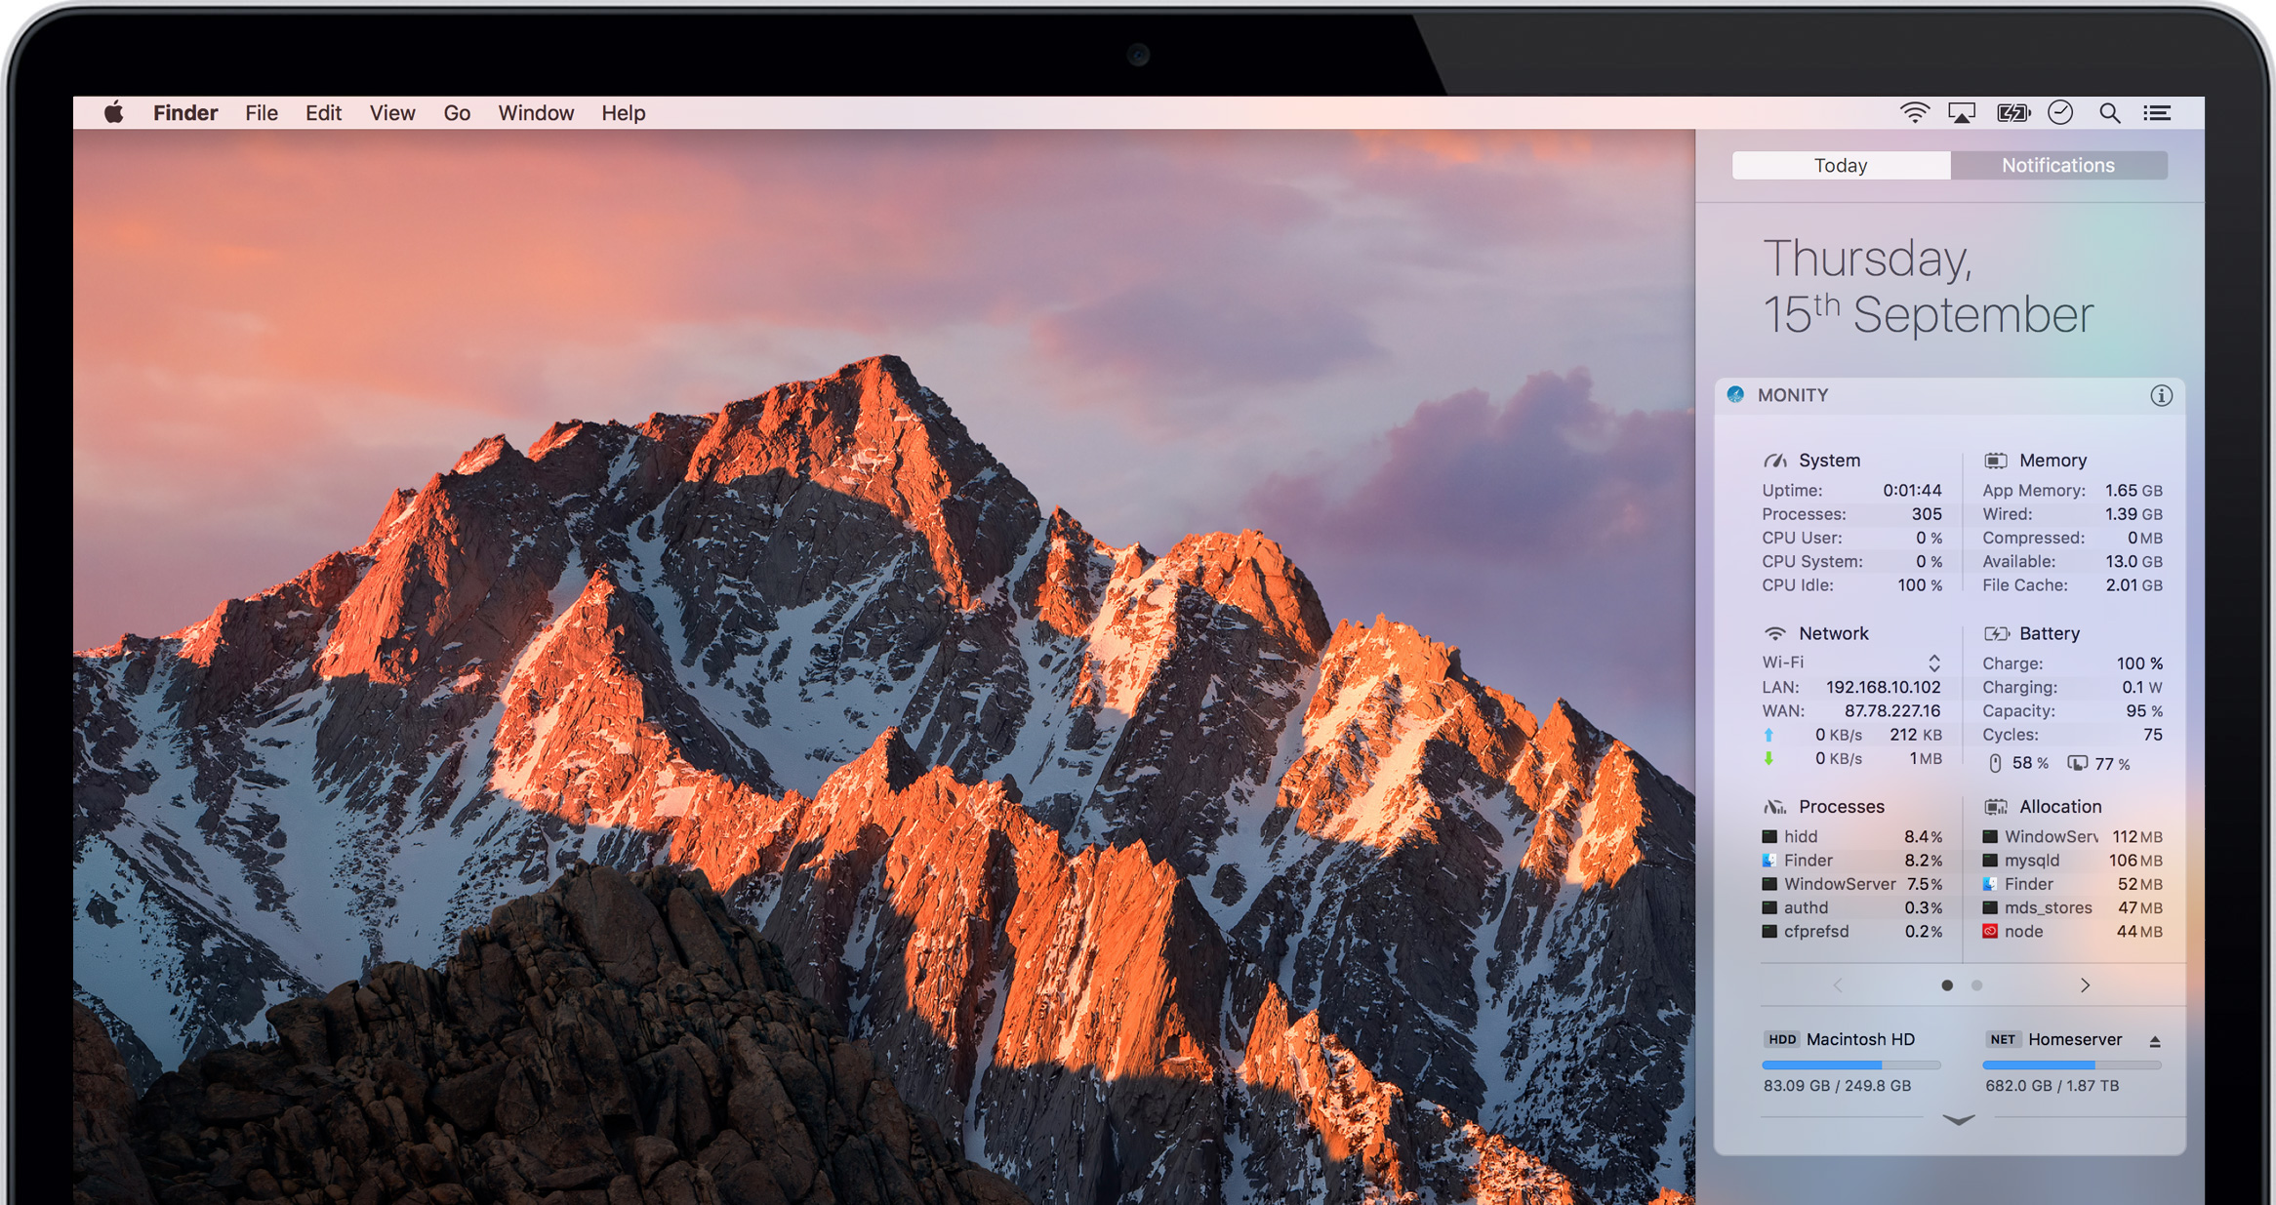Image resolution: width=2276 pixels, height=1205 pixels.
Task: Select mds_stores allocation row
Action: point(2072,907)
